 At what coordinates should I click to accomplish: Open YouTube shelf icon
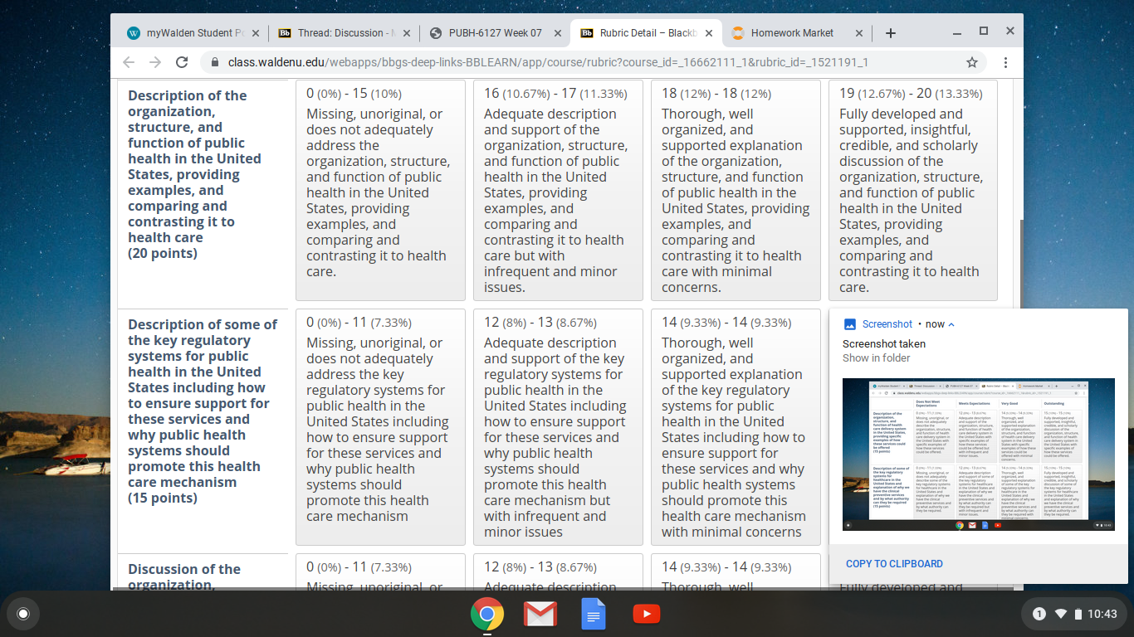pos(647,614)
